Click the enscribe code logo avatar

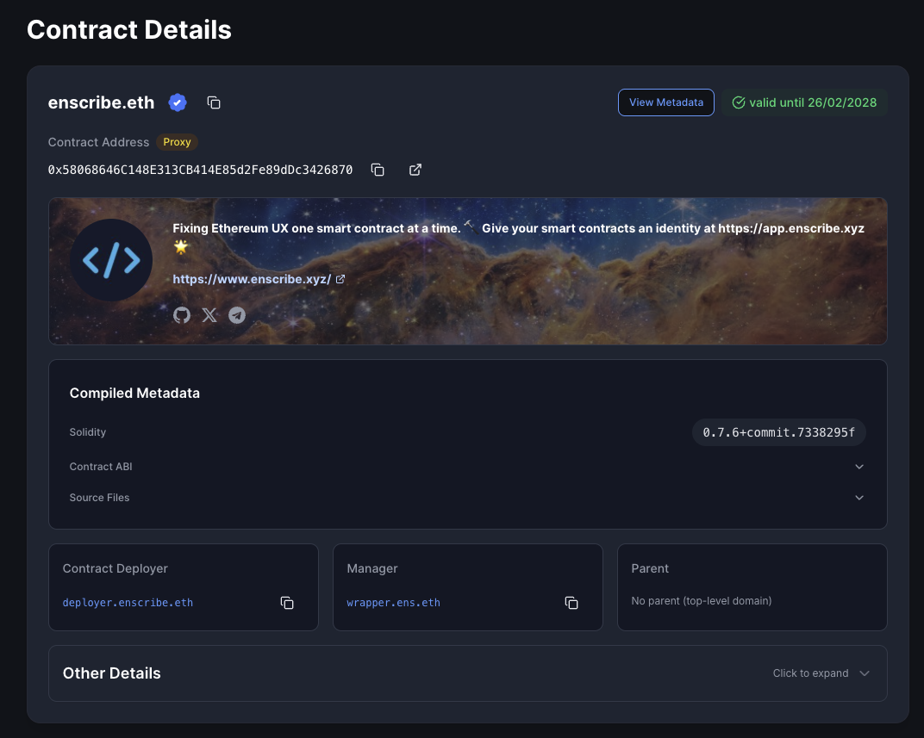111,260
